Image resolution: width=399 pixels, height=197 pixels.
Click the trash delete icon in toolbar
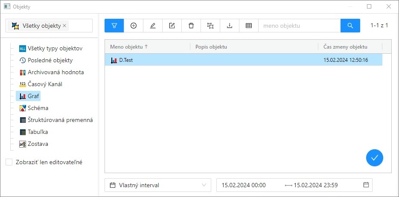tap(191, 26)
